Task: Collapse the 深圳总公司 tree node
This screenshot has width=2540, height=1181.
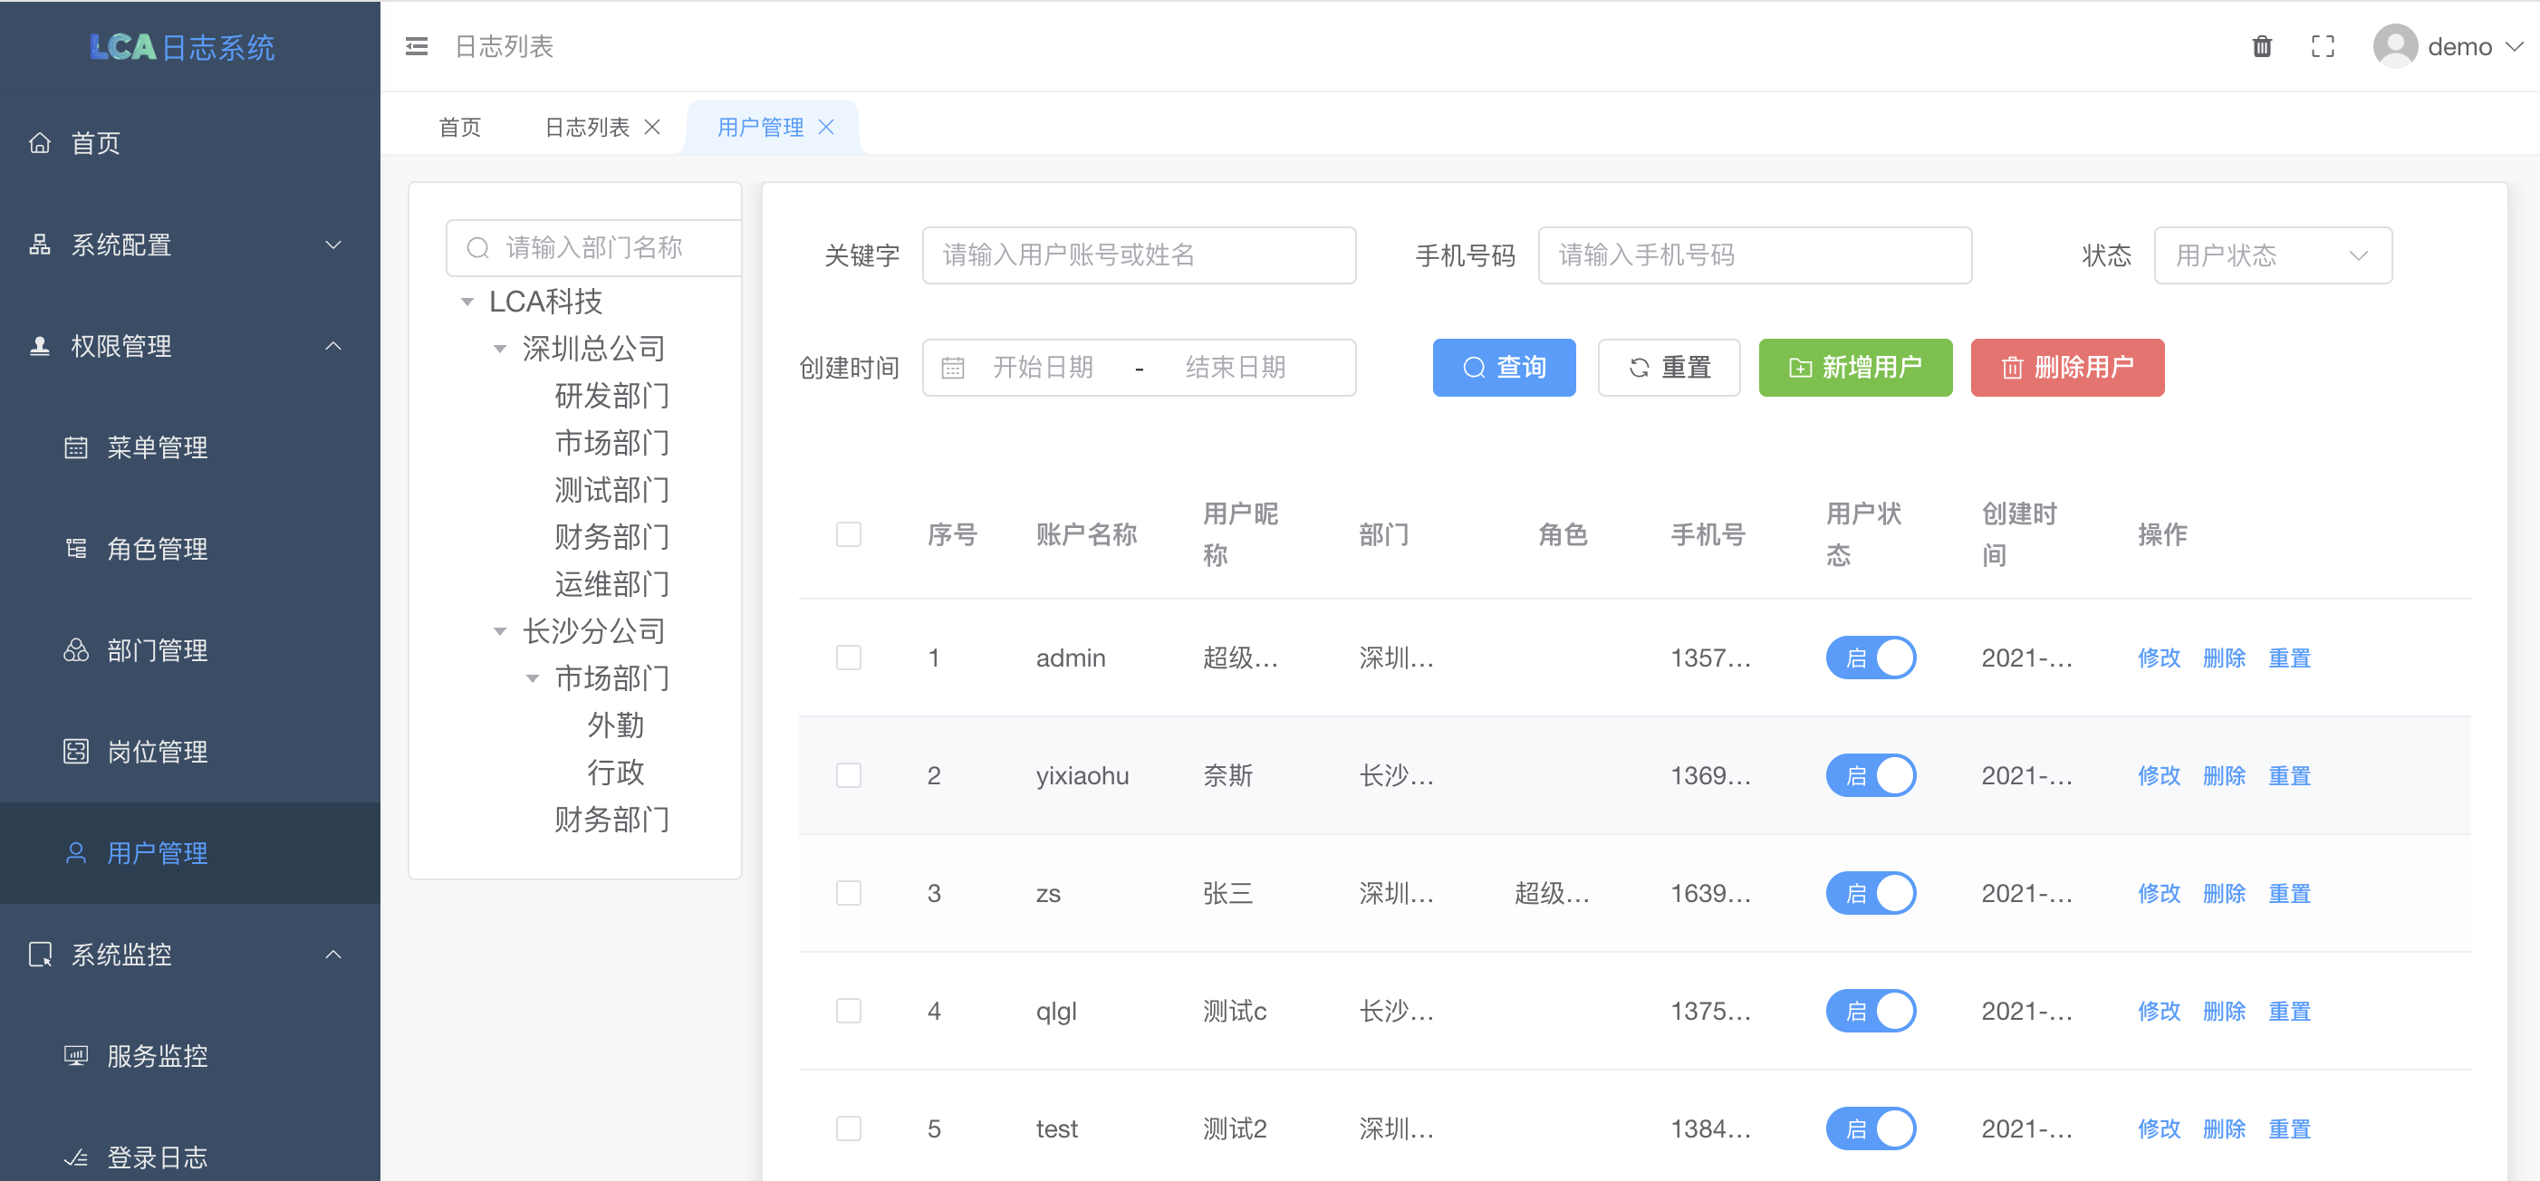Action: pos(500,349)
